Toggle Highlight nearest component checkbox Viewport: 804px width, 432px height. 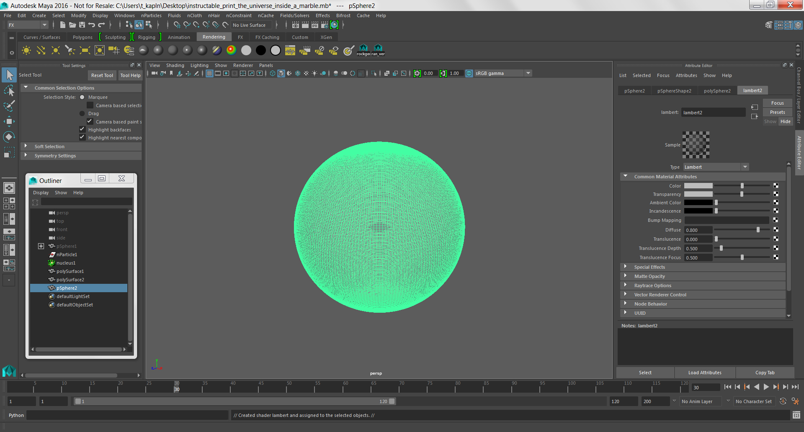[x=82, y=137]
